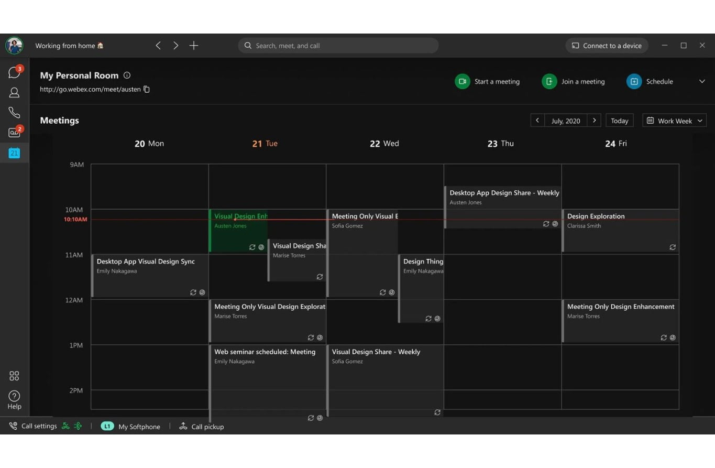This screenshot has height=468, width=715.
Task: Click the Call pickup icon
Action: pyautogui.click(x=183, y=426)
